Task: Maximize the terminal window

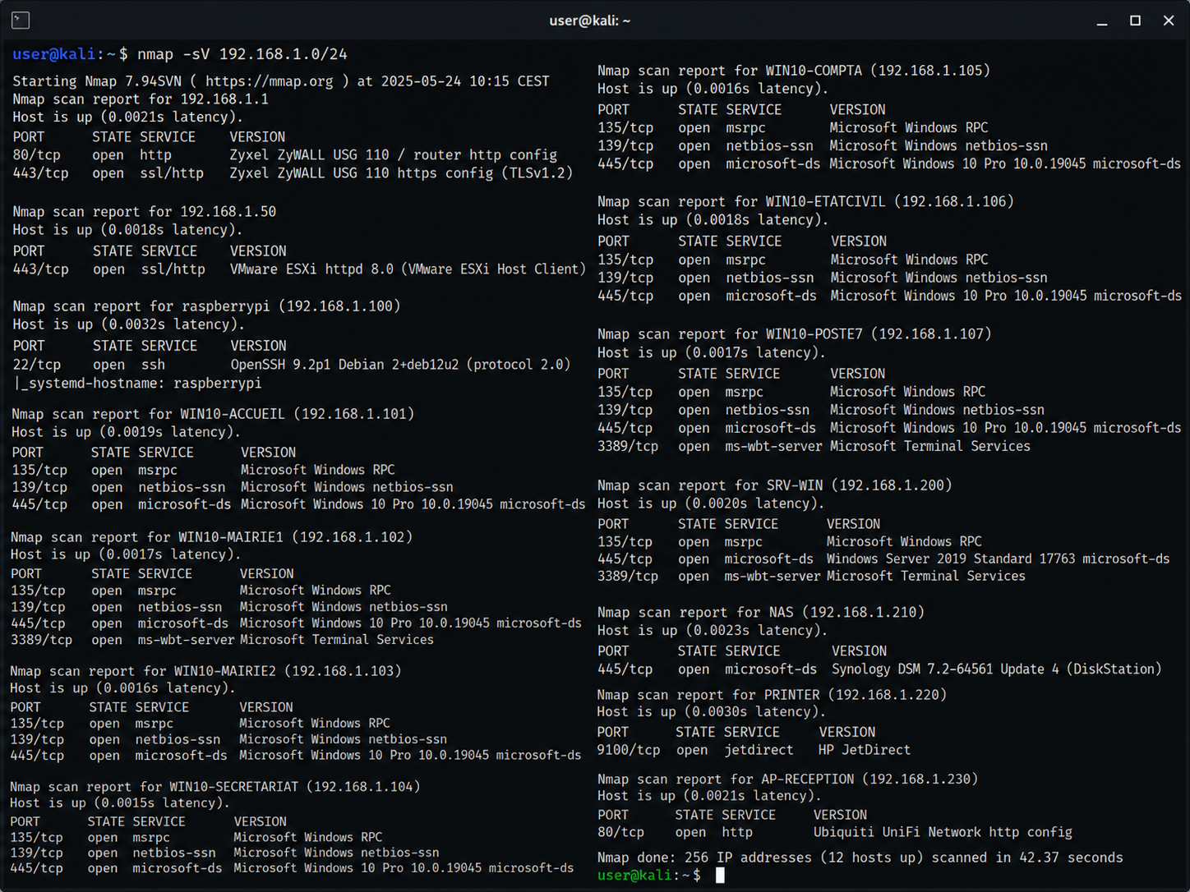Action: coord(1135,21)
